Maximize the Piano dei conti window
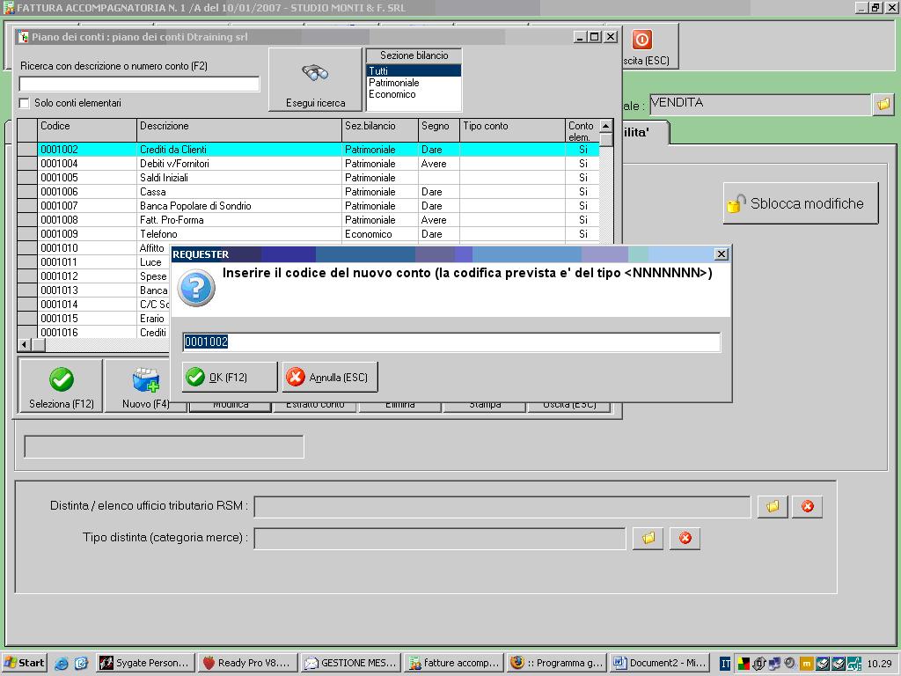The height and width of the screenshot is (676, 901). click(596, 37)
